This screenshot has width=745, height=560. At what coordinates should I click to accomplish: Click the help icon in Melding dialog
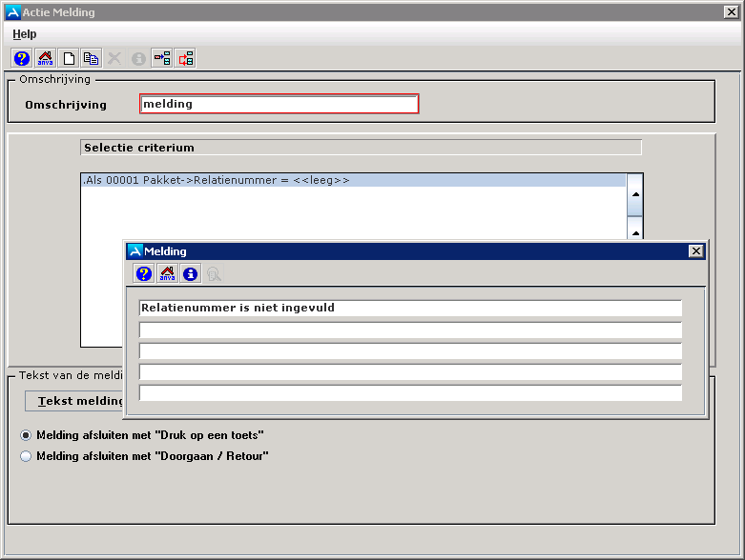point(144,274)
